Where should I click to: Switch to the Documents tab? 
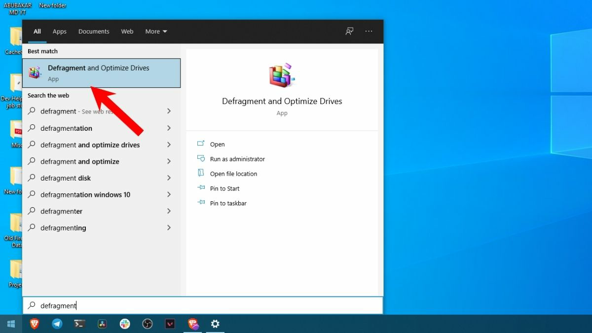tap(94, 31)
